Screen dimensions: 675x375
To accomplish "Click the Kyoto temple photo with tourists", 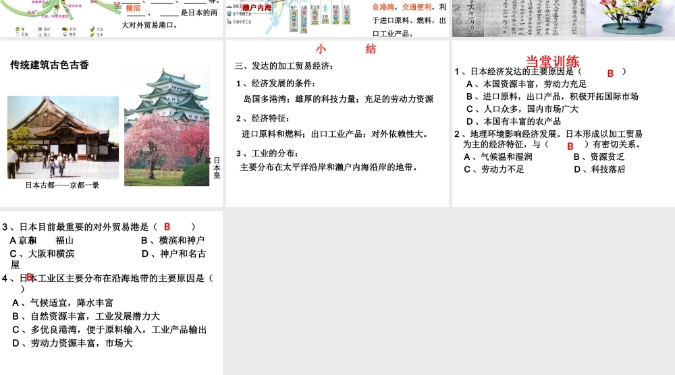I will [x=63, y=137].
